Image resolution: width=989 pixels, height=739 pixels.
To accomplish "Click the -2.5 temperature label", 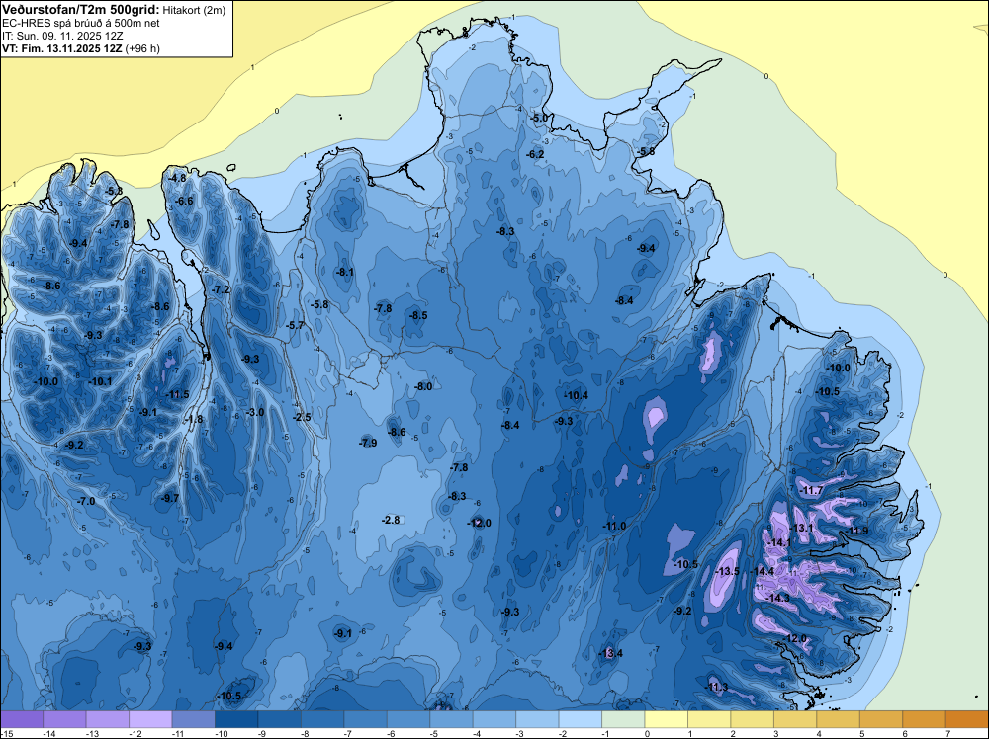I will point(302,417).
